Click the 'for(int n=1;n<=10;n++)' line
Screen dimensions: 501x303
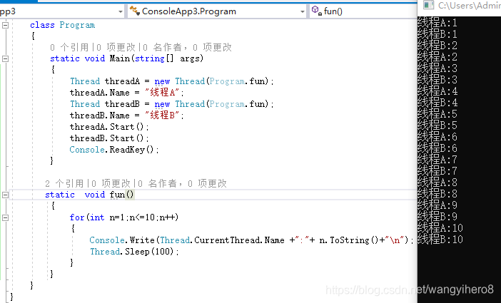124,217
